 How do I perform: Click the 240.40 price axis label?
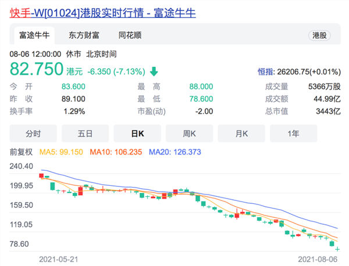pyautogui.click(x=22, y=166)
